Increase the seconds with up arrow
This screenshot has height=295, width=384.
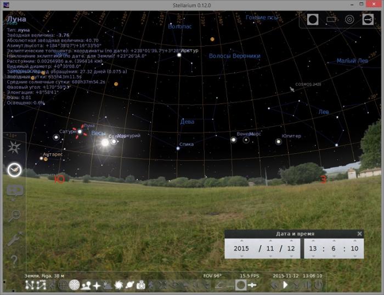tap(355, 241)
